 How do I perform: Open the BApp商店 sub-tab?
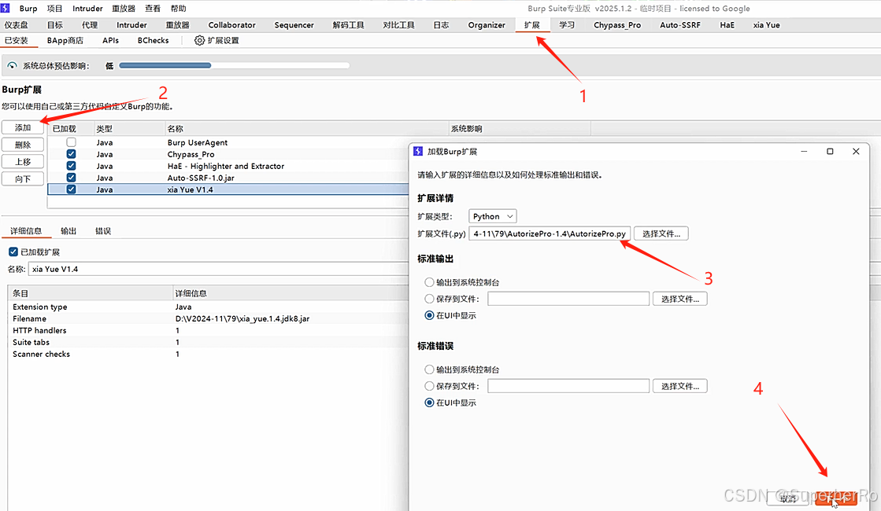pos(65,40)
